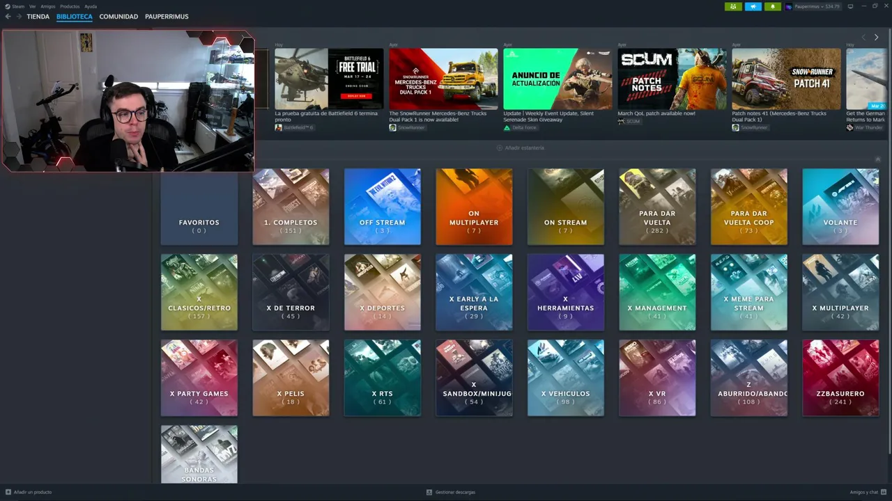This screenshot has width=892, height=501.
Task: Select the BIBLIOTECA tab
Action: (75, 17)
